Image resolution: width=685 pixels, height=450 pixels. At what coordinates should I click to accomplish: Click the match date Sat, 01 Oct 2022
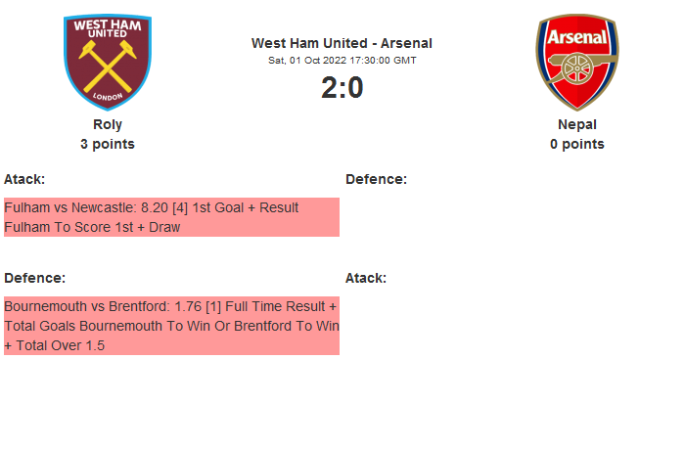click(x=342, y=61)
